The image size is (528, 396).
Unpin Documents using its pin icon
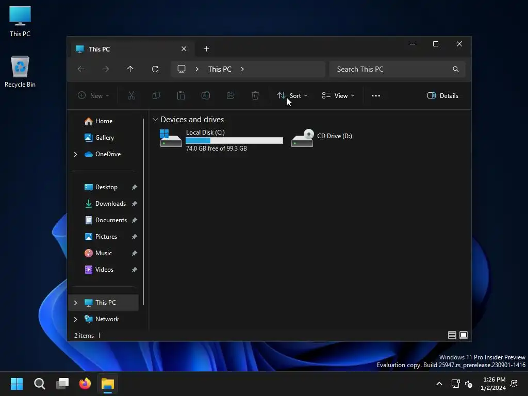click(x=135, y=220)
